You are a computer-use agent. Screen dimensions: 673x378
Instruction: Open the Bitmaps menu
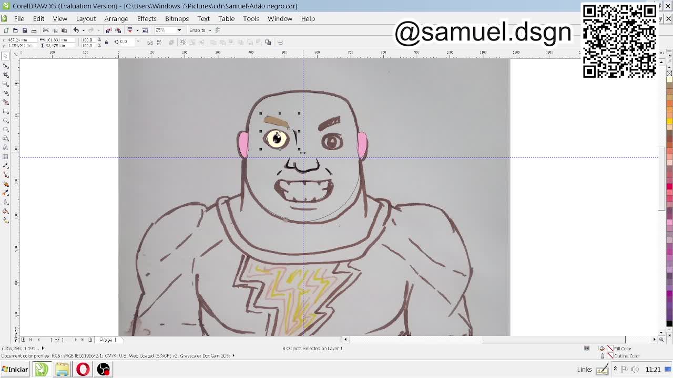177,18
